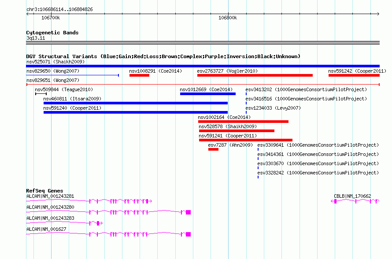The width and height of the screenshot is (392, 259).
Task: Click the chr3:106686114..106884826 coordinates text
Action: (59, 10)
